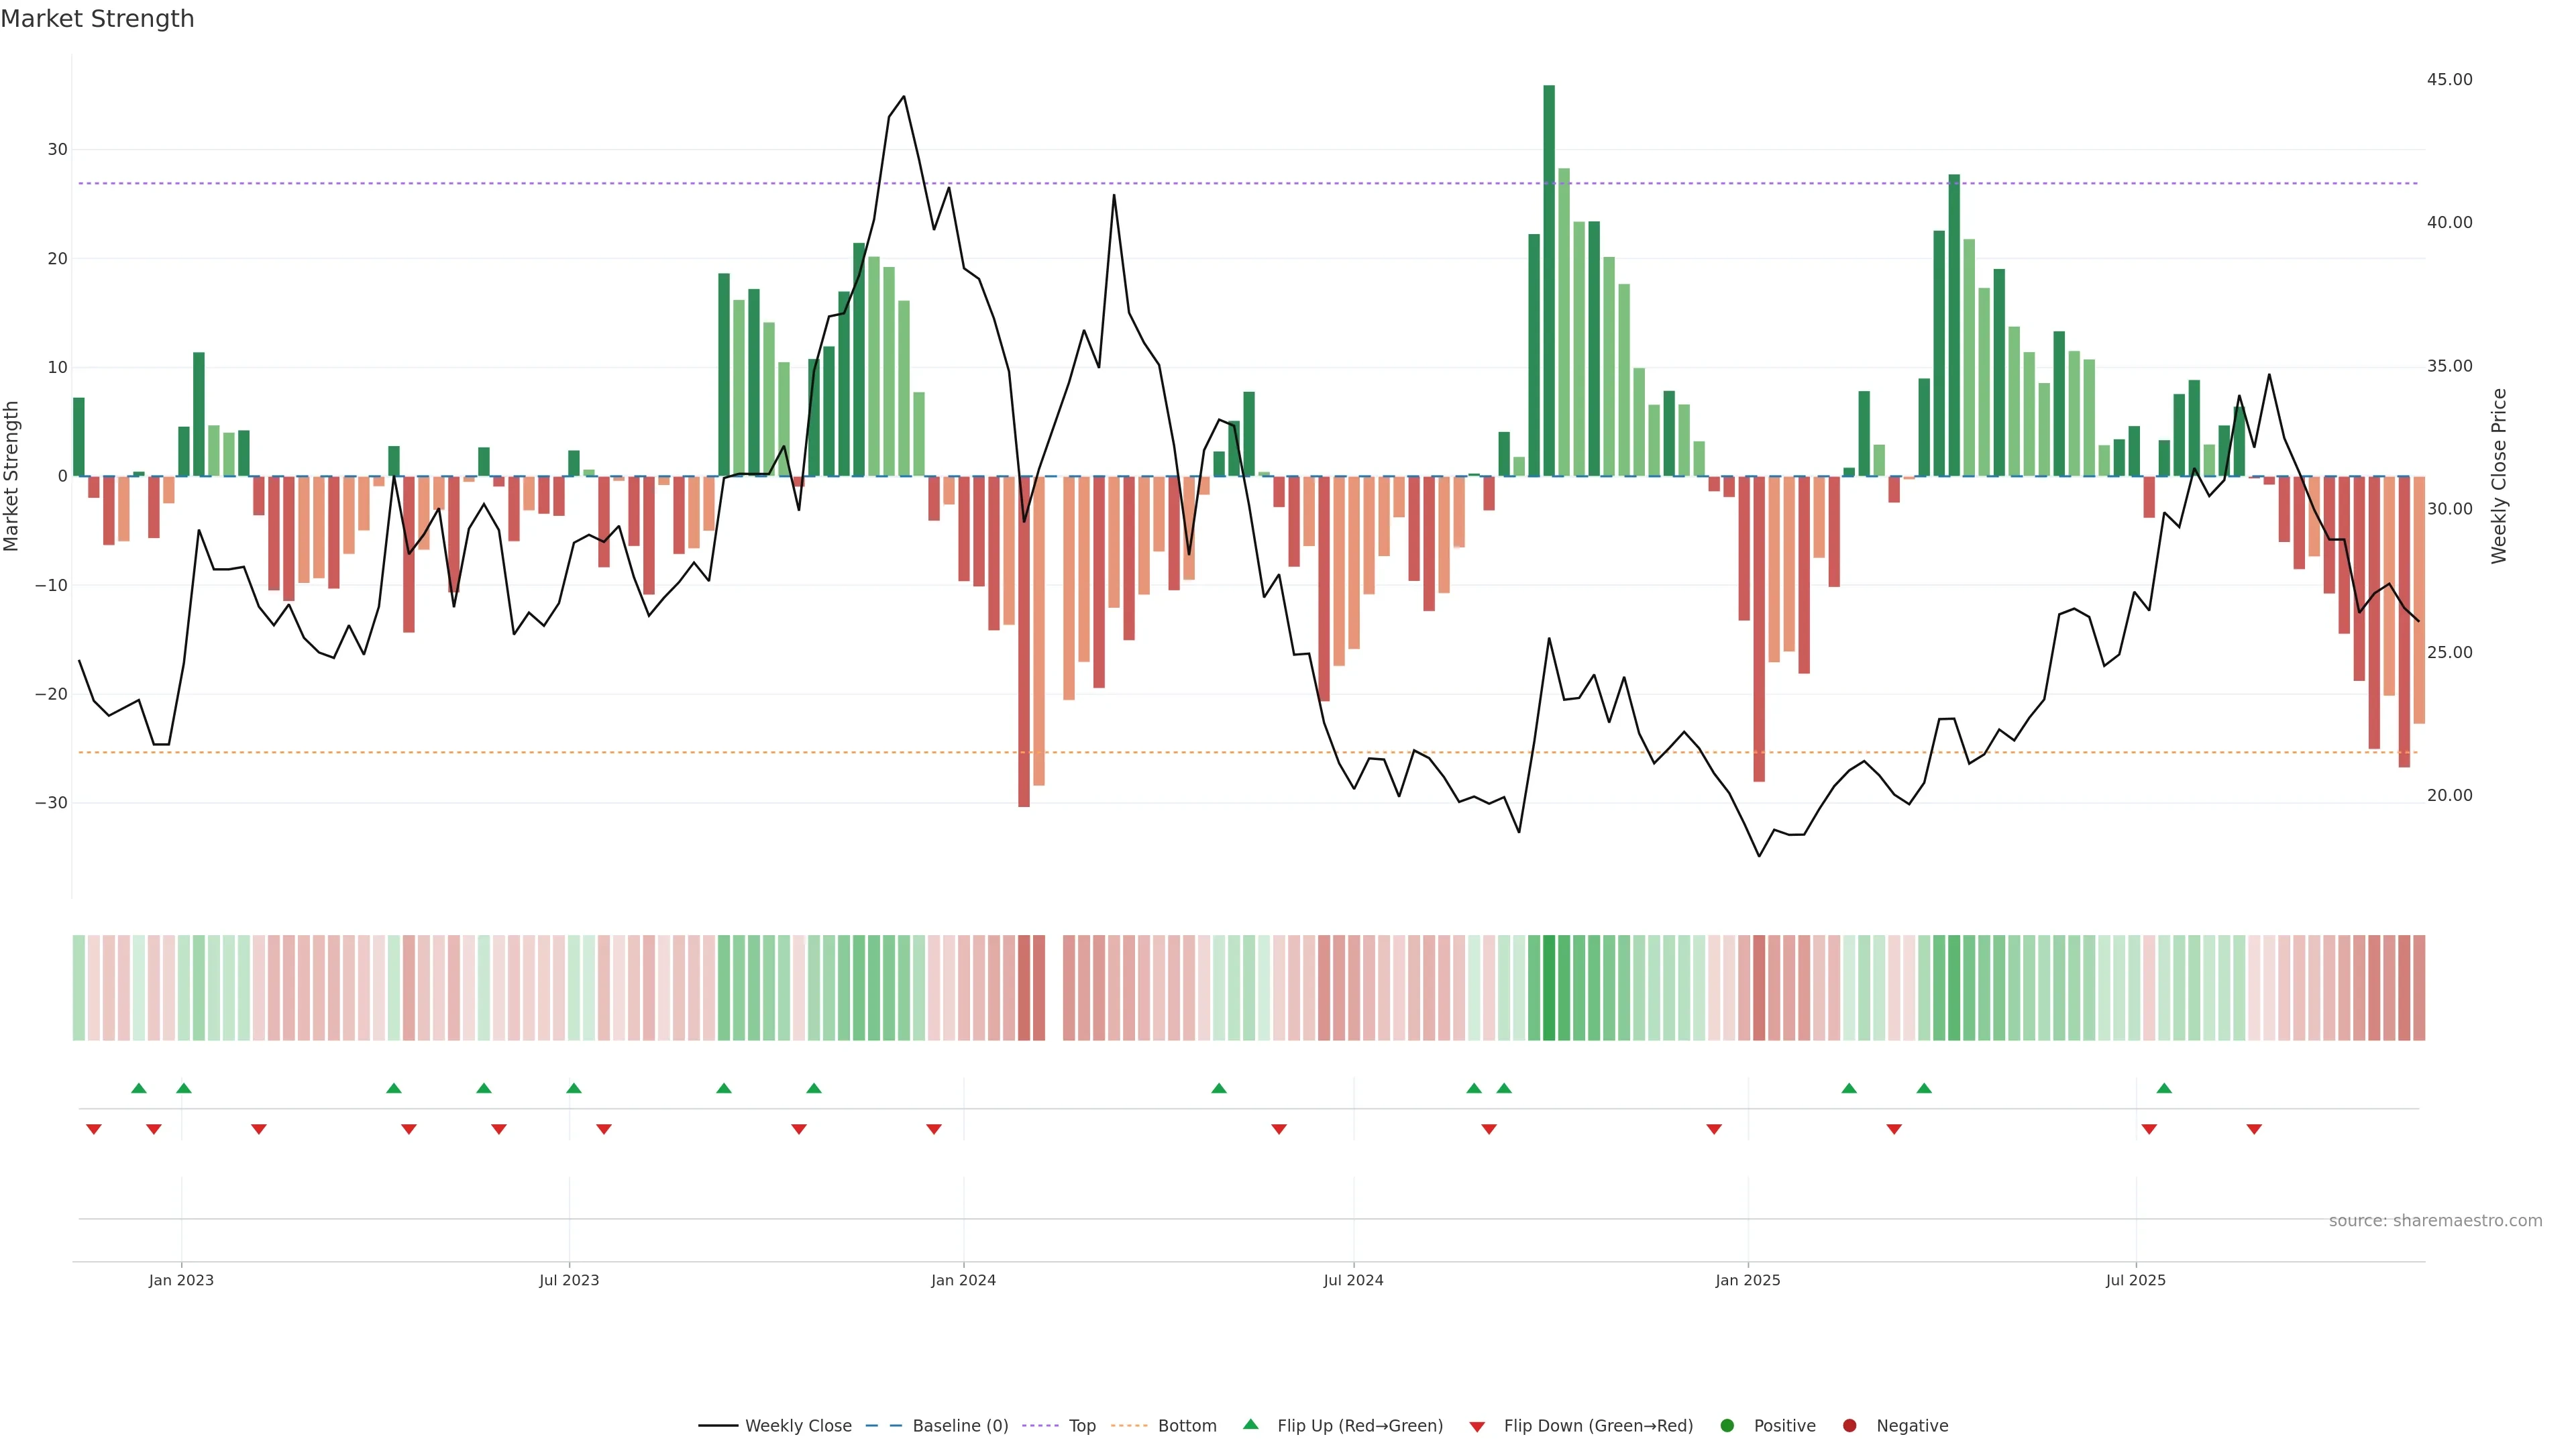This screenshot has height=1449, width=2576.
Task: Click the Market Strength chart title
Action: coord(97,19)
